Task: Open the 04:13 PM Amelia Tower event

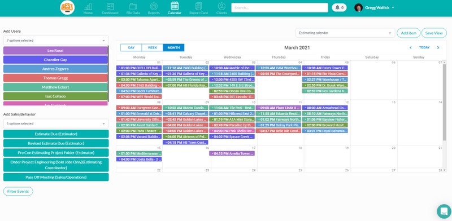Action: [232, 153]
